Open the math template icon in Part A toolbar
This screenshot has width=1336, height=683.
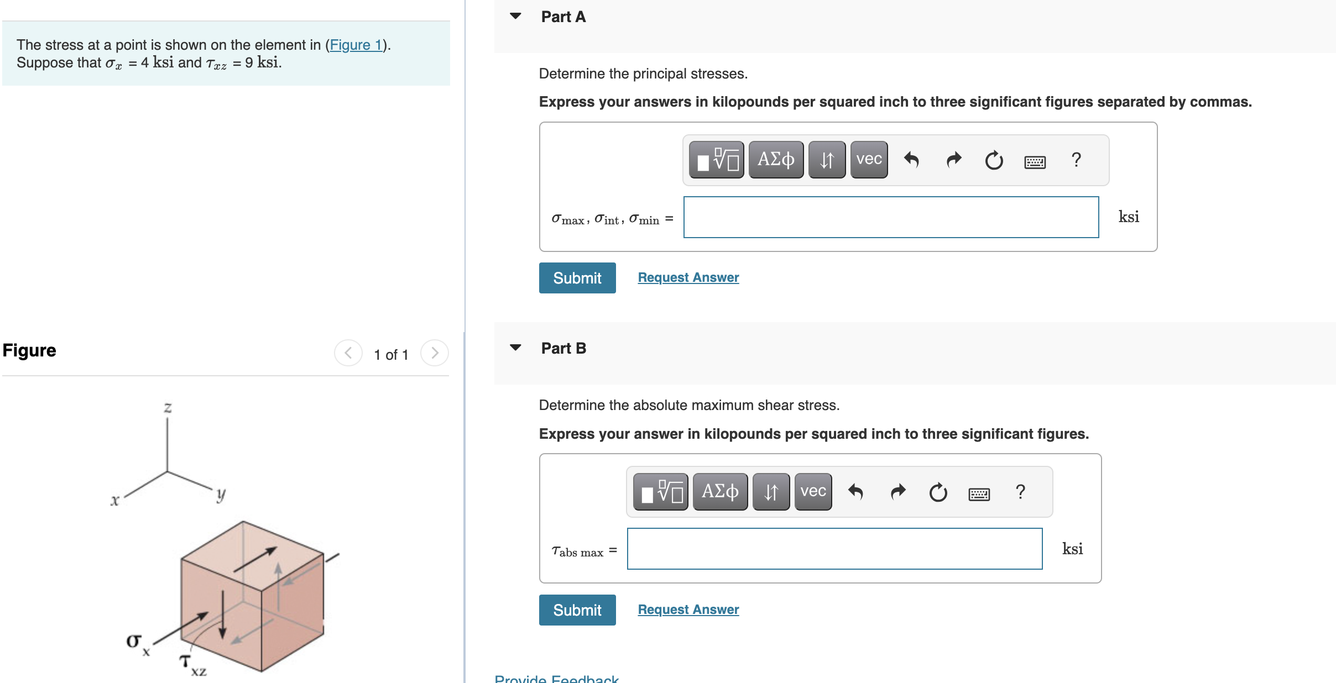pyautogui.click(x=716, y=160)
